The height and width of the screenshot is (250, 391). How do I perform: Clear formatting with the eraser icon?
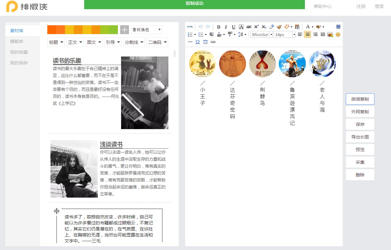272,27
